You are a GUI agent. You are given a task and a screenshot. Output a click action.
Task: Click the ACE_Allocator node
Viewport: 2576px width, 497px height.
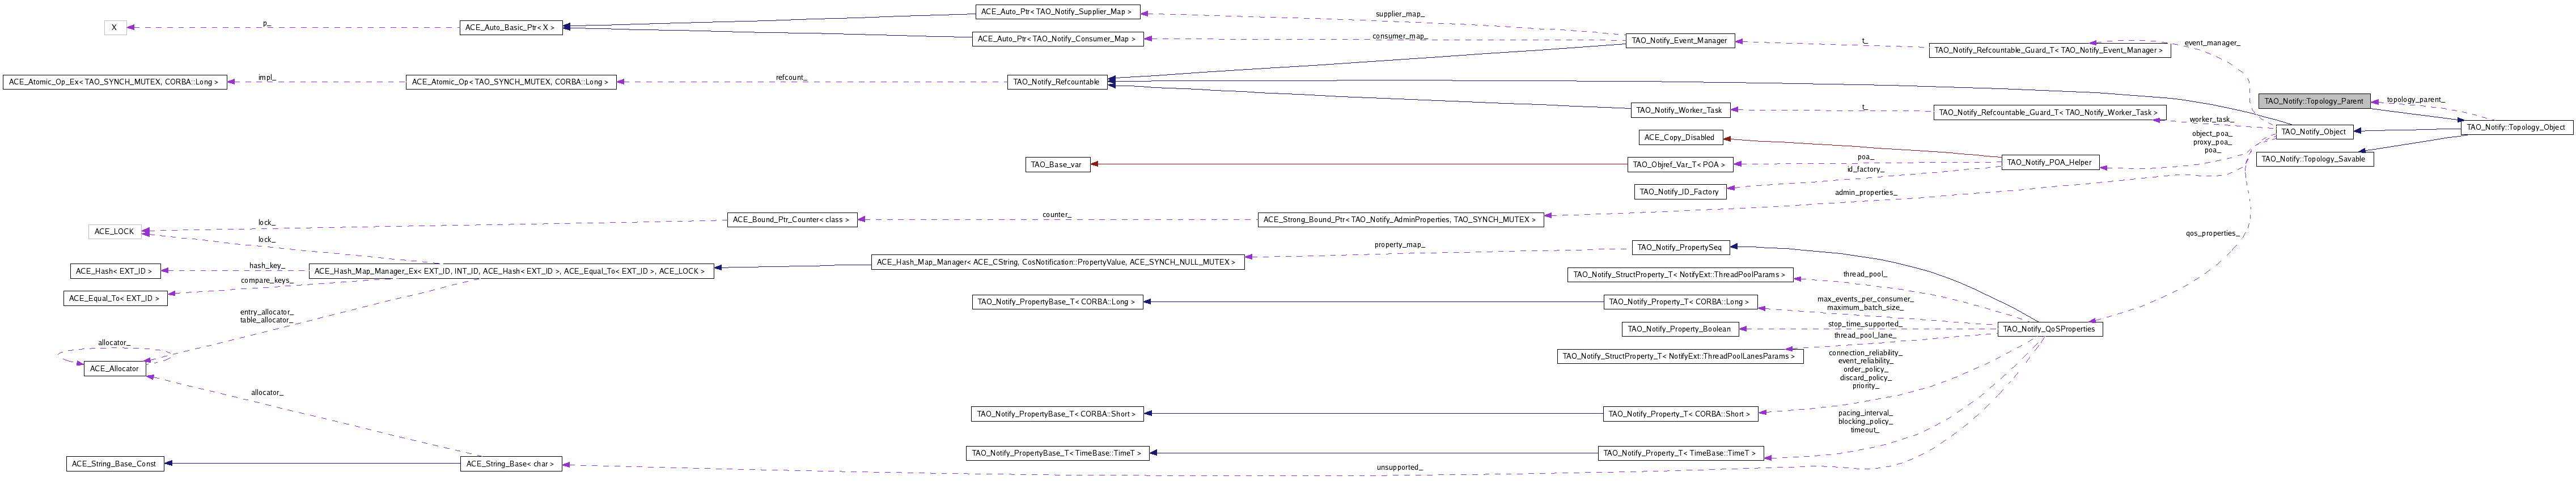point(115,370)
